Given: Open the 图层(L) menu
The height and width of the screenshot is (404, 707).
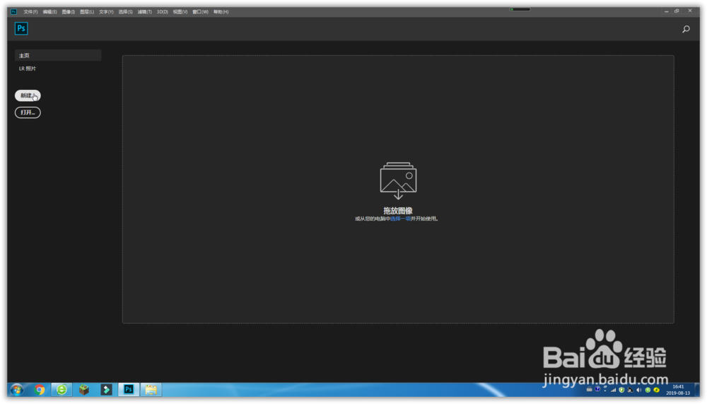Looking at the screenshot, I should [87, 12].
